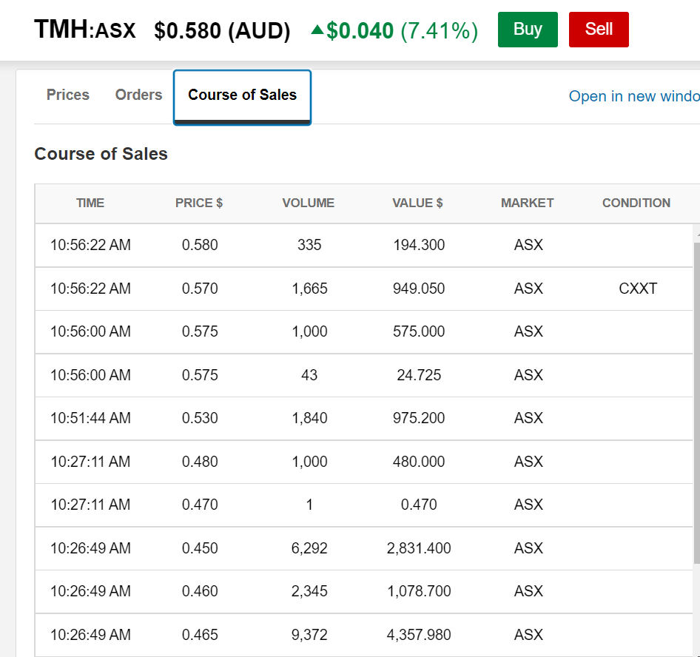This screenshot has width=700, height=657.
Task: Click the 9,372 volume cell
Action: click(309, 635)
